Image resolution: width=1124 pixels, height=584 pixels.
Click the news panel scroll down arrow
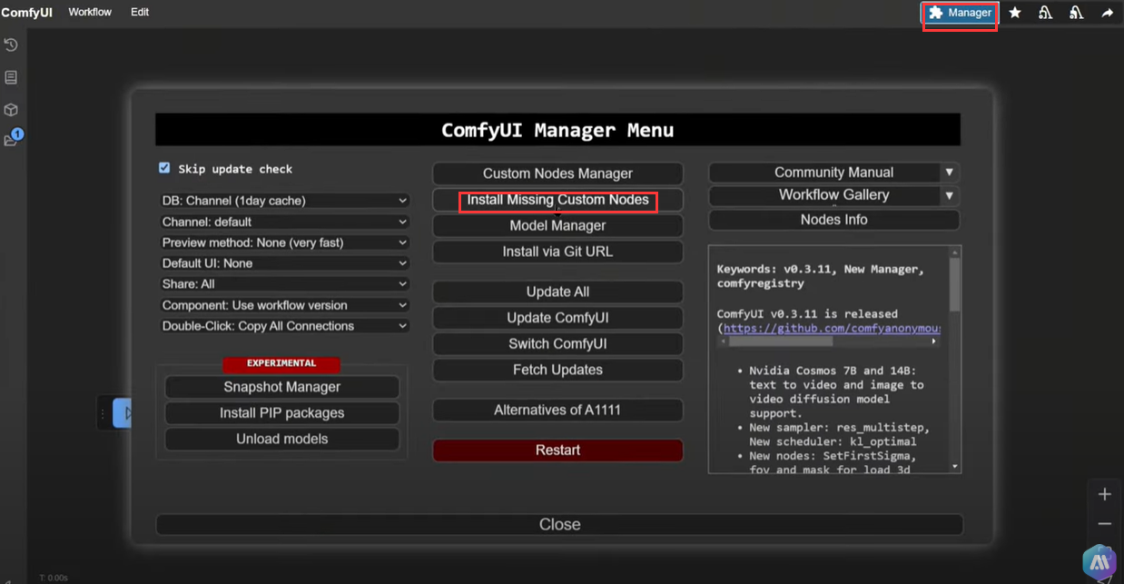(954, 467)
